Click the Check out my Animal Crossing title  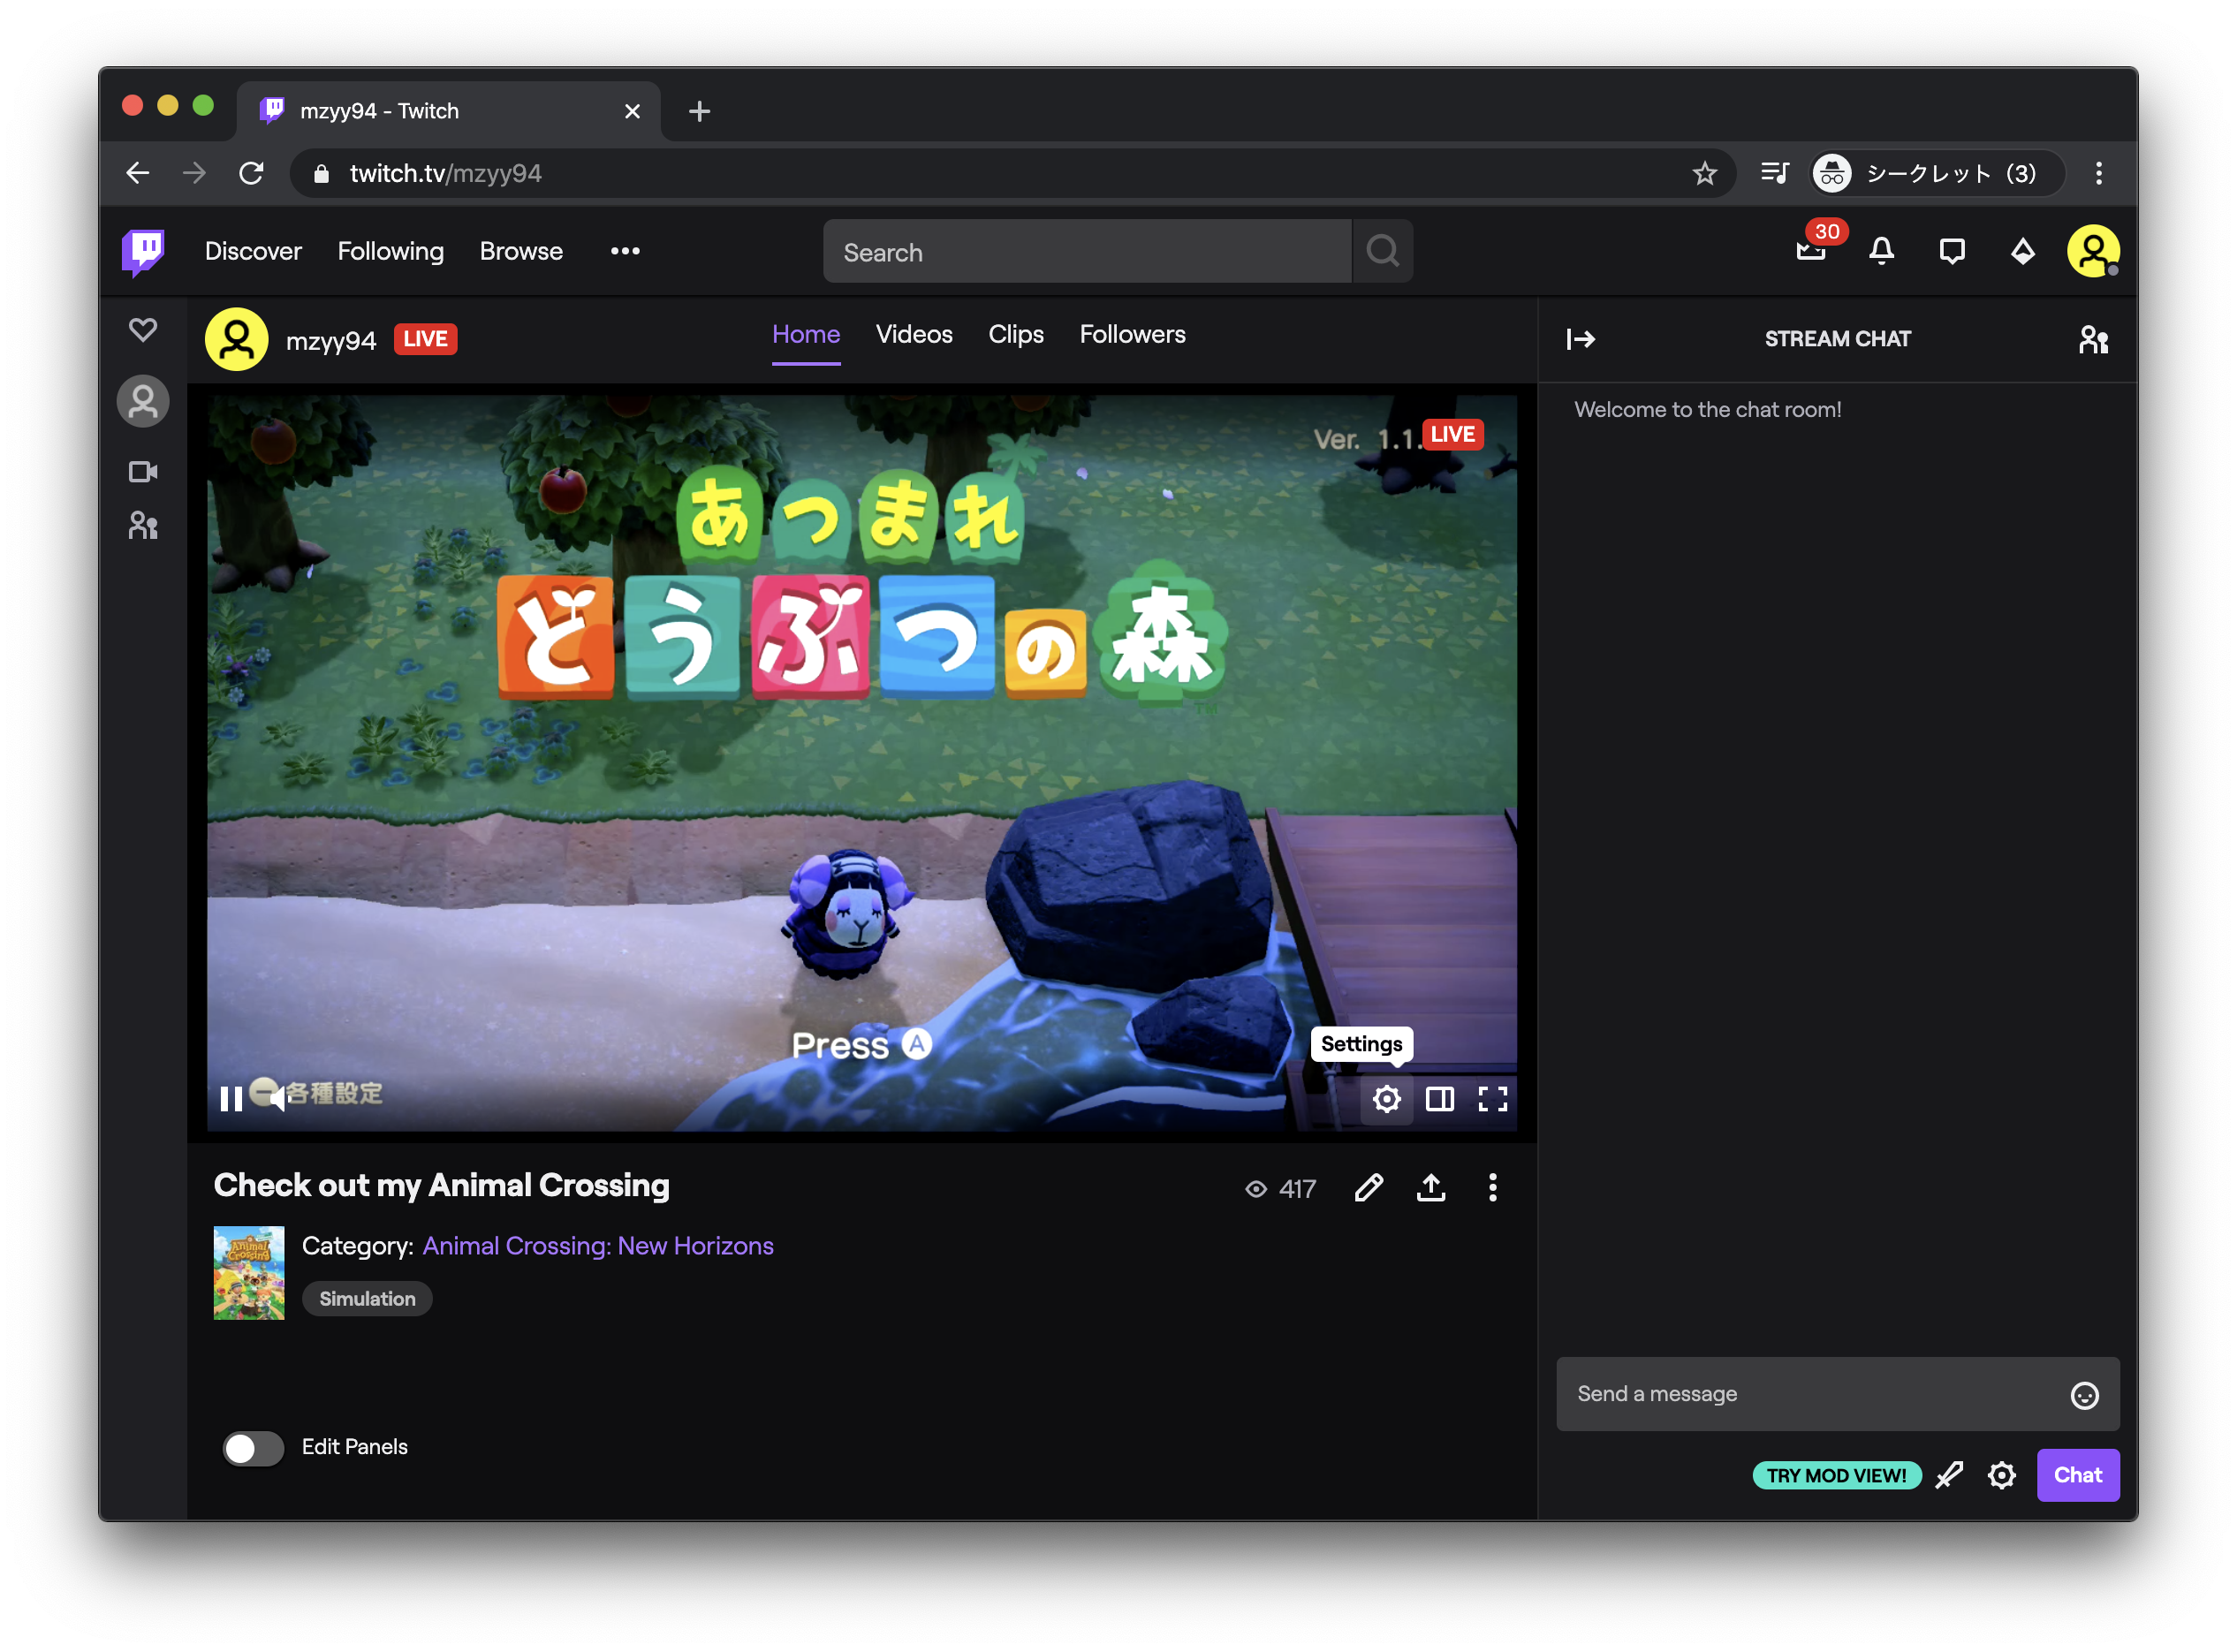442,1186
